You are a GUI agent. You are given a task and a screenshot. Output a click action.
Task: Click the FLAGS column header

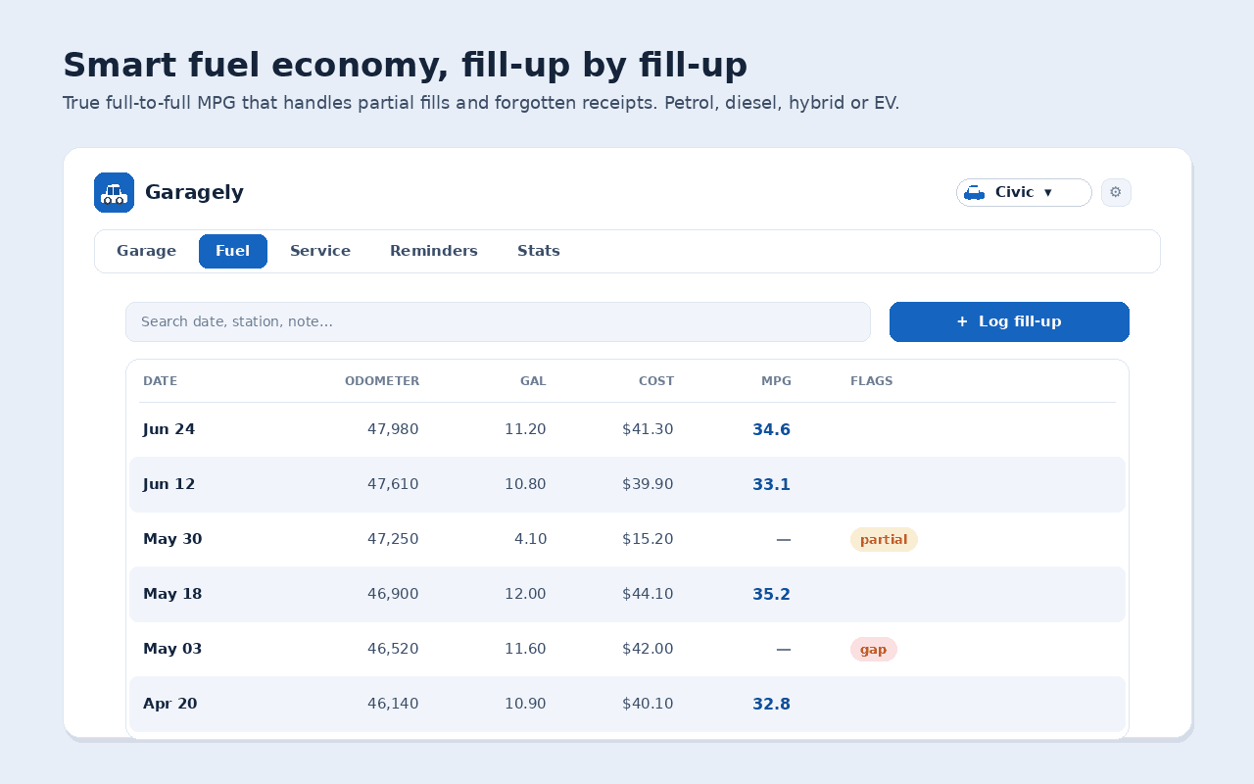(872, 381)
